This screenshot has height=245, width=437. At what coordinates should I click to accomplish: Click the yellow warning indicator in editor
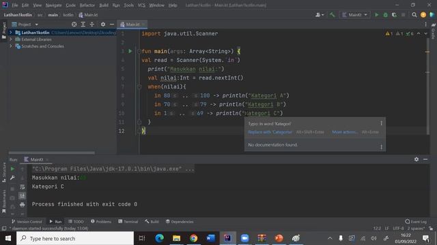[389, 33]
